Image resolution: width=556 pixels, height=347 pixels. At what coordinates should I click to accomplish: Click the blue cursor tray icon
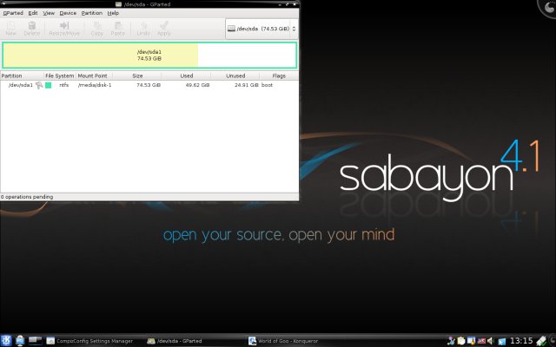tap(502, 341)
